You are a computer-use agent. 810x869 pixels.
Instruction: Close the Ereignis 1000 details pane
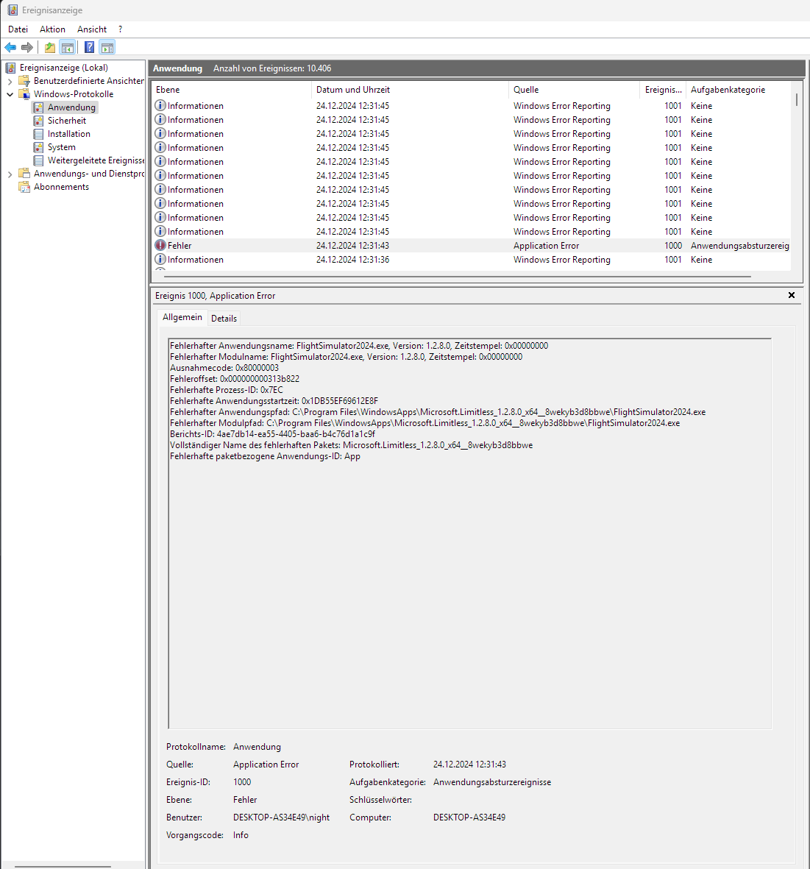791,294
